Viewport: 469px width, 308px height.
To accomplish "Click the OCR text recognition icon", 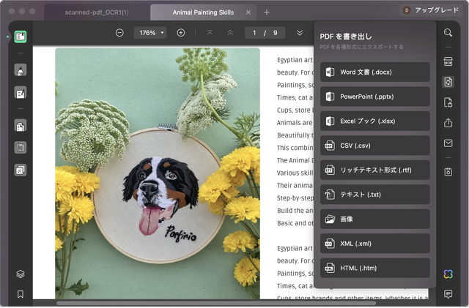I will tap(448, 62).
